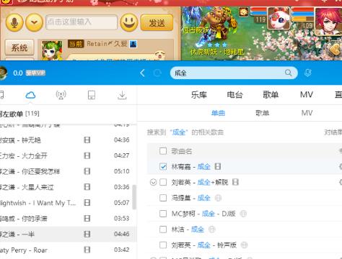Click the user avatar beside 0.0
The width and height of the screenshot is (342, 259).
[3, 73]
